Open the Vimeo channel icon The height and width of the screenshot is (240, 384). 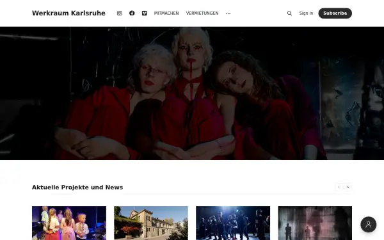click(144, 13)
